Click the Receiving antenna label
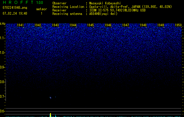The height and width of the screenshot is (117, 184). 67,14
